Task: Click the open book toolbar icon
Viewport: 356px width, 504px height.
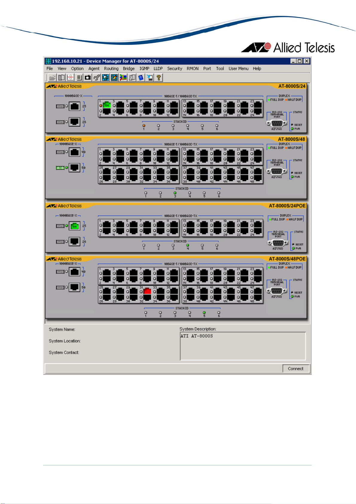Action: [x=61, y=78]
